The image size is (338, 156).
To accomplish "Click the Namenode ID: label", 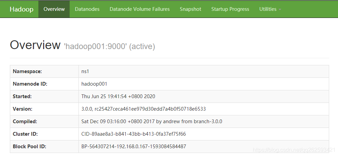I will tap(30, 84).
